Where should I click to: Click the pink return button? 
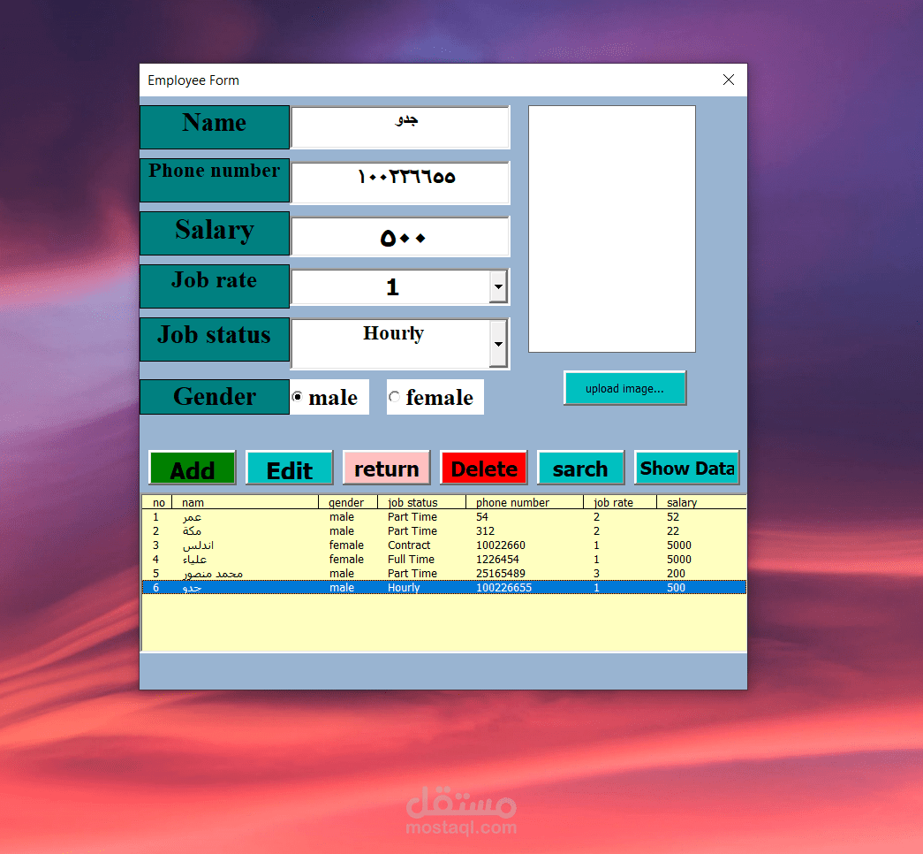(x=387, y=468)
